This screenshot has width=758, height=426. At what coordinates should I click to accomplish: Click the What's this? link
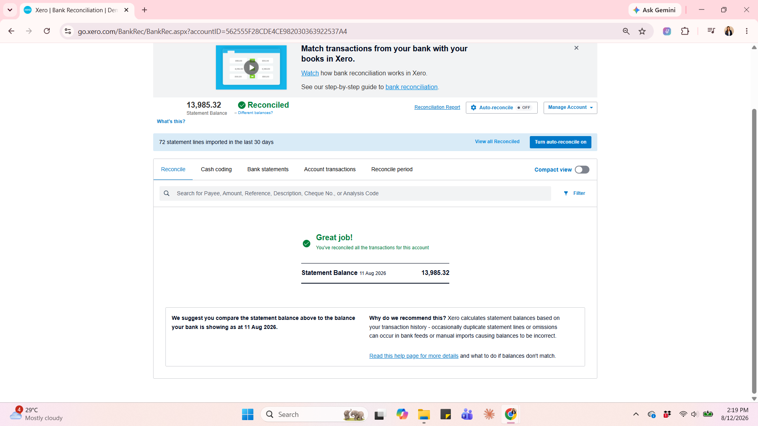pos(171,121)
